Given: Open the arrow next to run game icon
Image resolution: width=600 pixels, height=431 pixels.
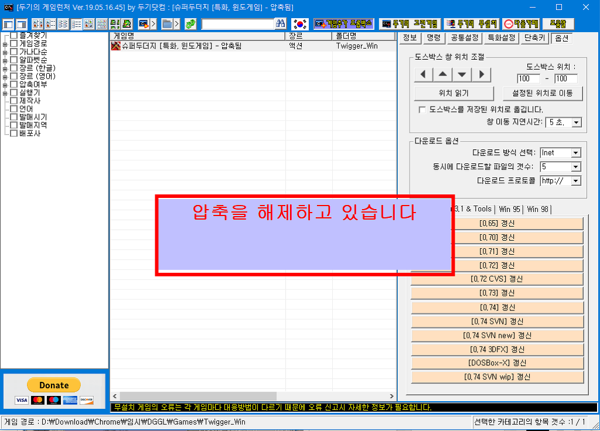Looking at the screenshot, I should (154, 24).
